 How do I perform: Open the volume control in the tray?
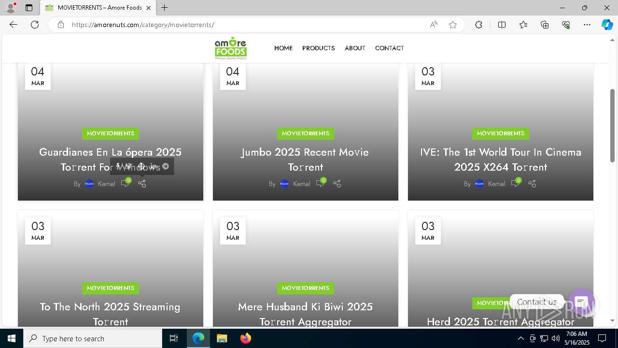coord(556,338)
